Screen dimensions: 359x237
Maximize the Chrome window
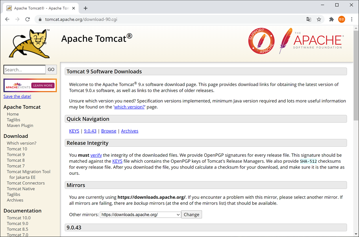click(x=337, y=5)
